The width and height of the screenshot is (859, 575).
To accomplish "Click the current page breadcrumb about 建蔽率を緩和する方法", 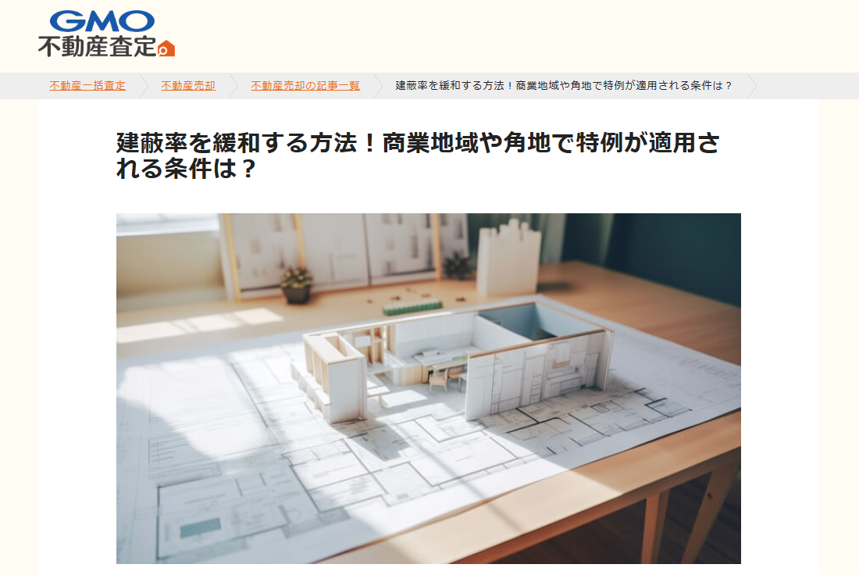I will click(564, 85).
